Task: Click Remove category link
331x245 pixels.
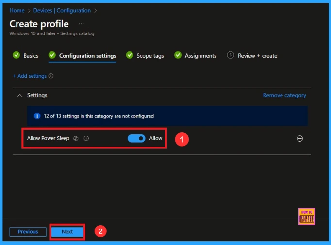Action: coord(284,95)
